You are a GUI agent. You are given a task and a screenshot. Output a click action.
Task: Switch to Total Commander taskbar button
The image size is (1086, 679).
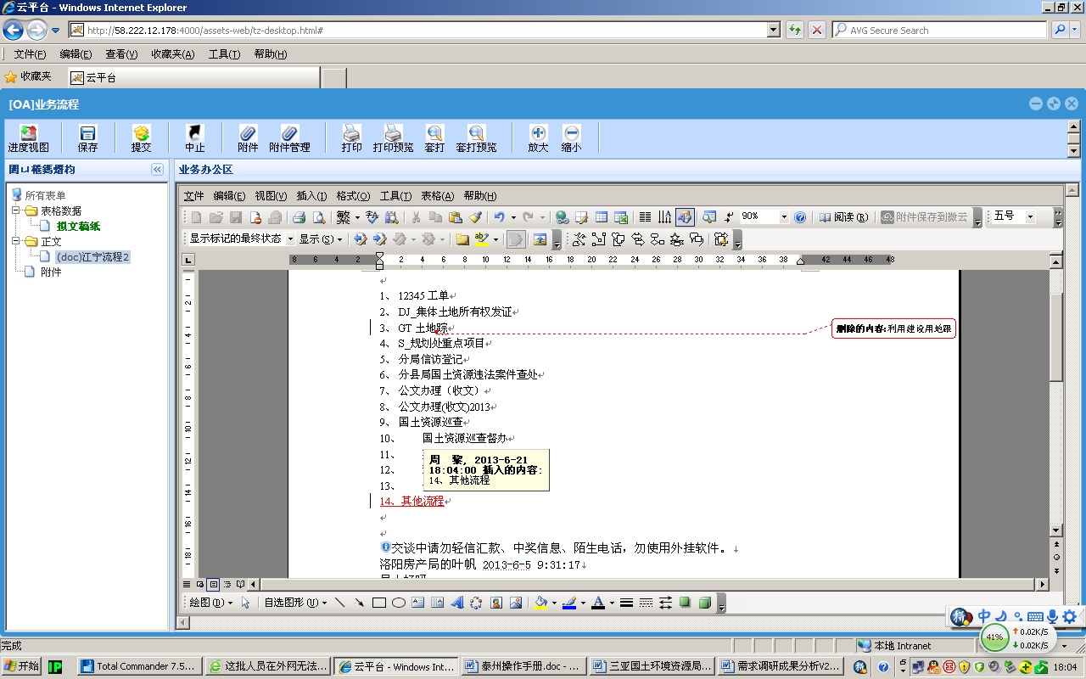pyautogui.click(x=141, y=666)
